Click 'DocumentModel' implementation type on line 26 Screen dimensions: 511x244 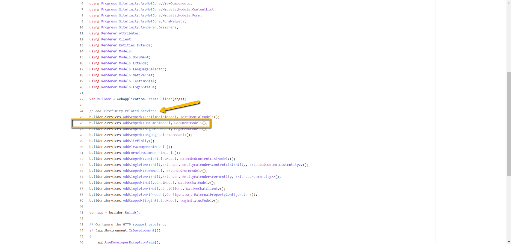pyautogui.click(x=187, y=123)
